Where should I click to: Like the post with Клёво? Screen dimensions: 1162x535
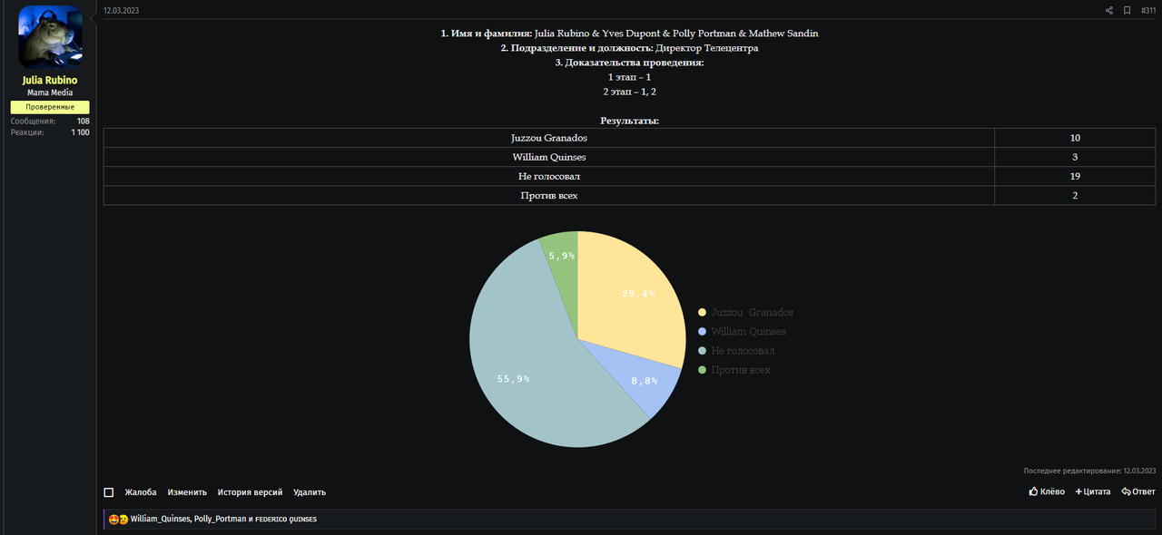pyautogui.click(x=1047, y=491)
